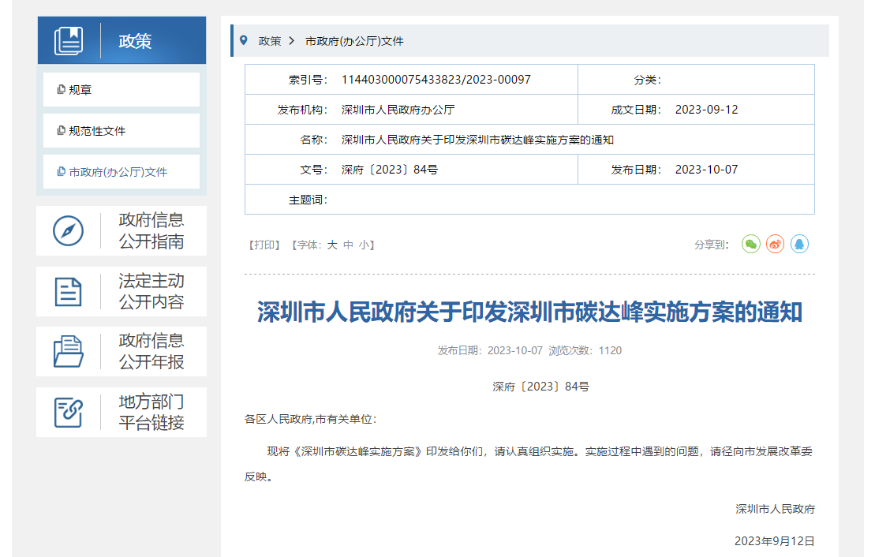
Task: Set font size to 大
Action: [332, 245]
